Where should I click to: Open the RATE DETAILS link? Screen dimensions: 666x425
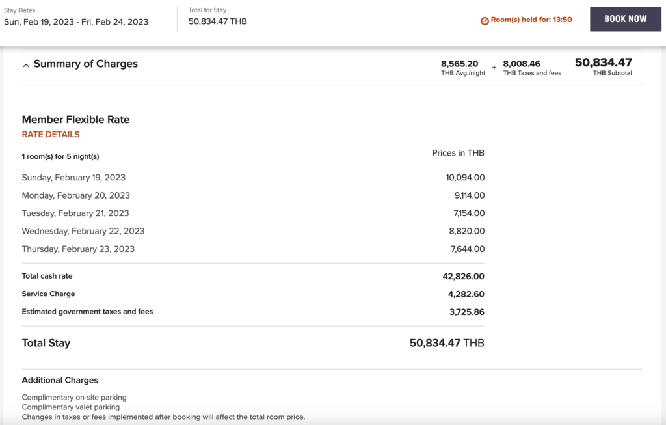pos(51,135)
